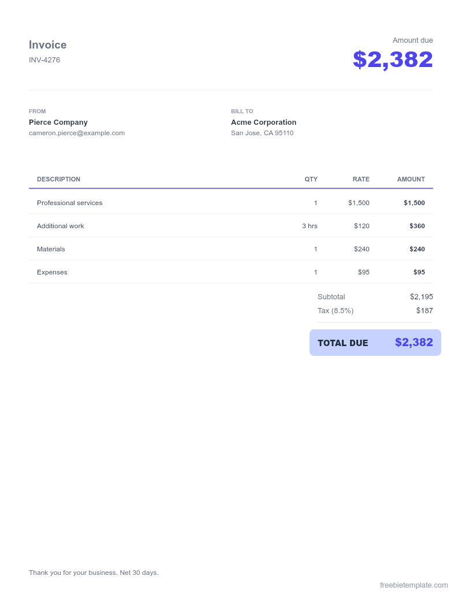This screenshot has height=598, width=462.
Task: Click address San Jose, CA 95110
Action: coord(262,133)
